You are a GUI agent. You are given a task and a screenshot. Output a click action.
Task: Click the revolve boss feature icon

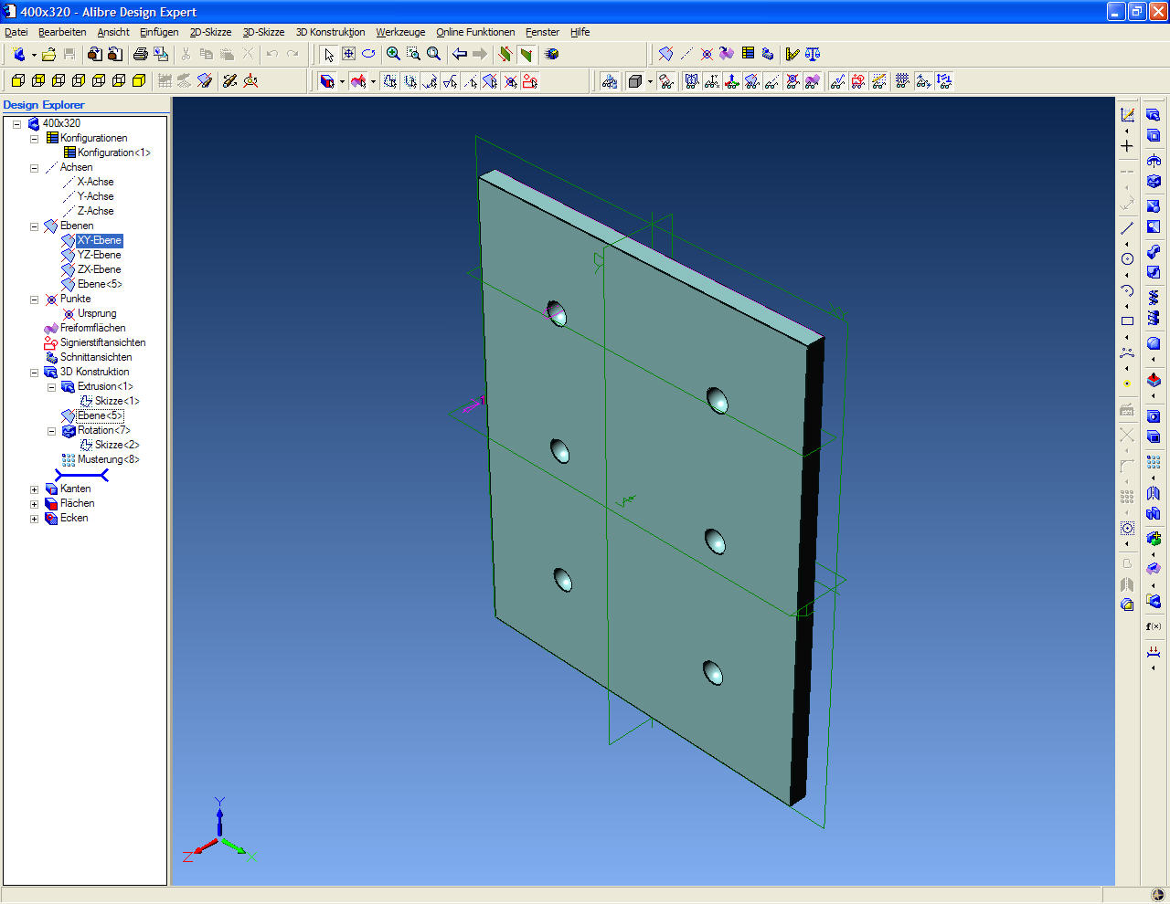click(1154, 161)
